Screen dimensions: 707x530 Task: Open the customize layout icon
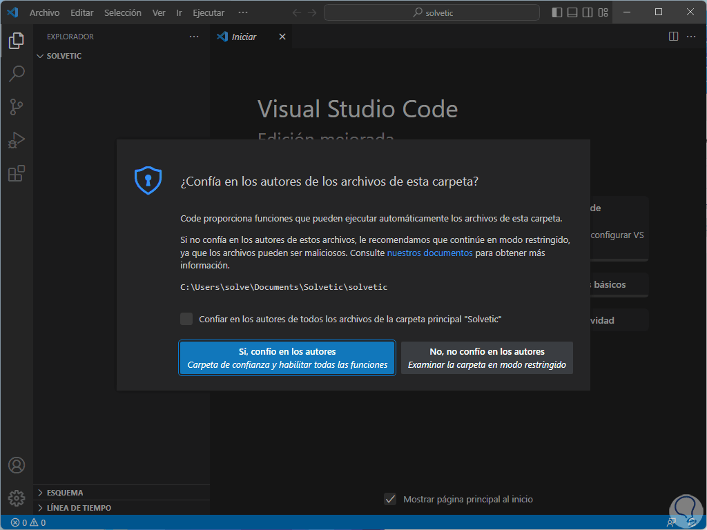coord(603,12)
